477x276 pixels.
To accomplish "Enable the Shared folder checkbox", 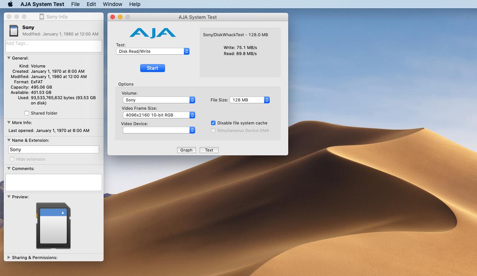I will (x=27, y=113).
